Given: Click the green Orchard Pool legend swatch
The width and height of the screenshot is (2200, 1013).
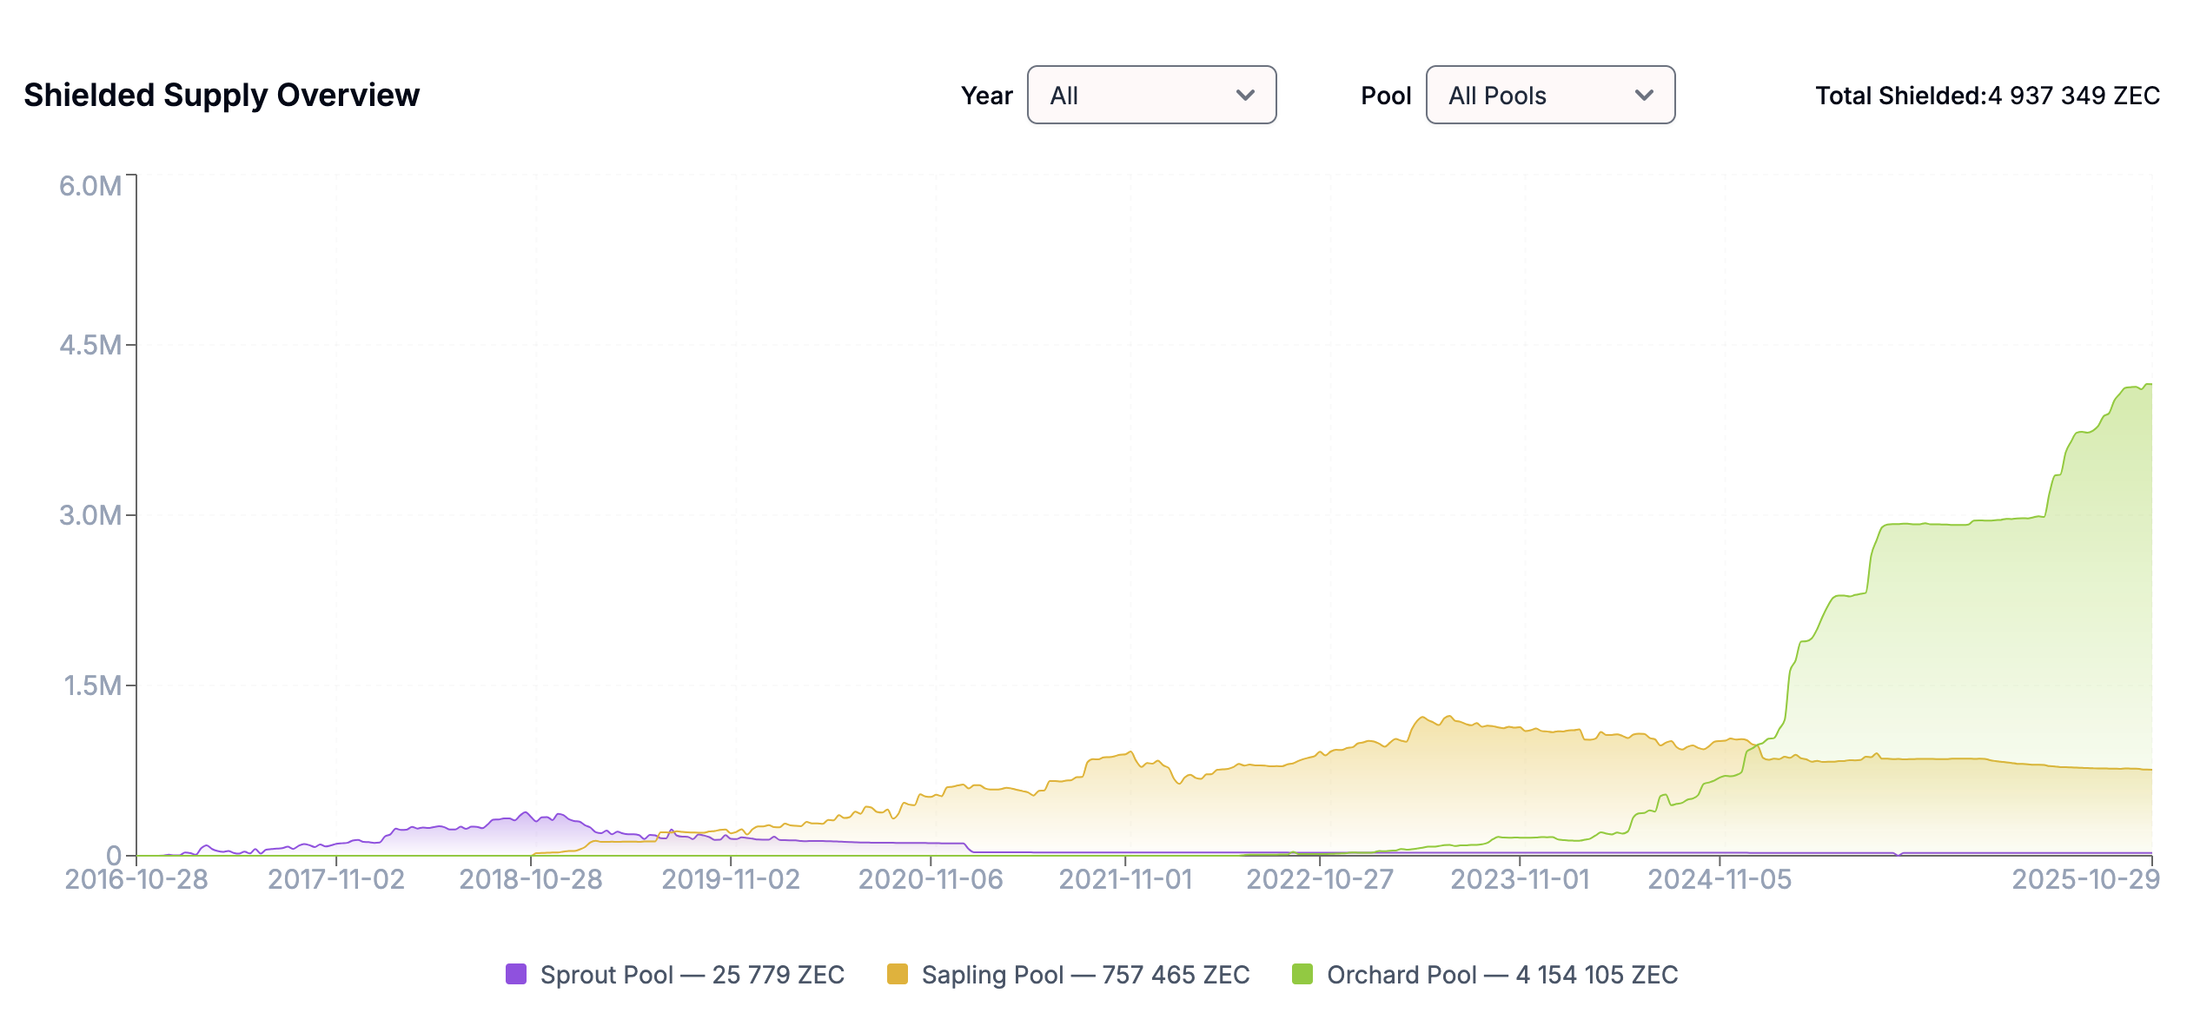Looking at the screenshot, I should coord(1302,975).
